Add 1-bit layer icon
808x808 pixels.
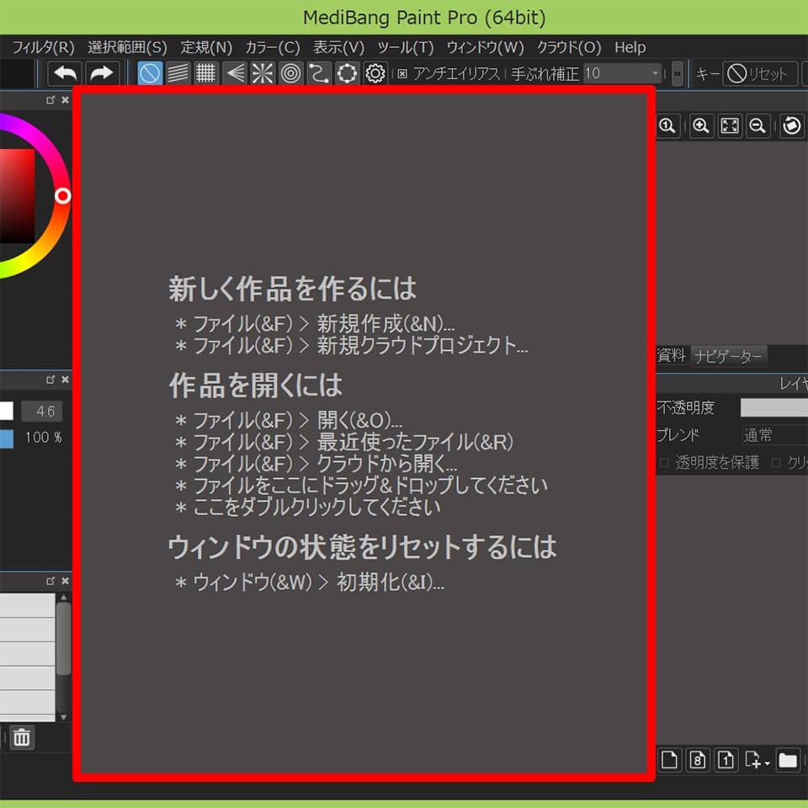pyautogui.click(x=726, y=760)
